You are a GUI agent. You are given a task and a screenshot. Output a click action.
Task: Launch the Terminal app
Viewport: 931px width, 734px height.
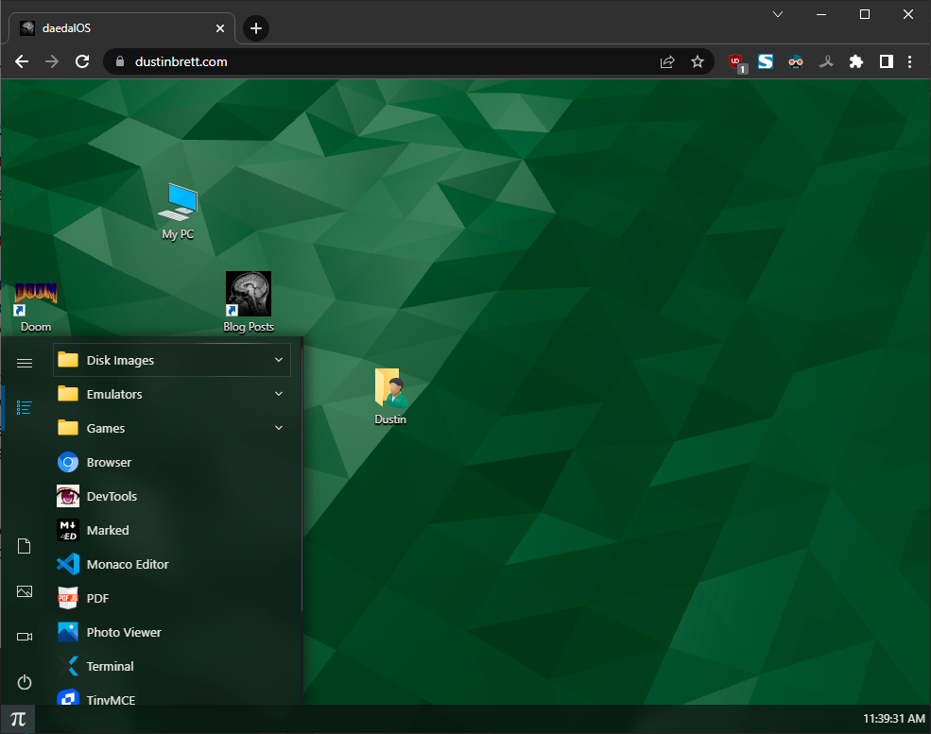[108, 666]
